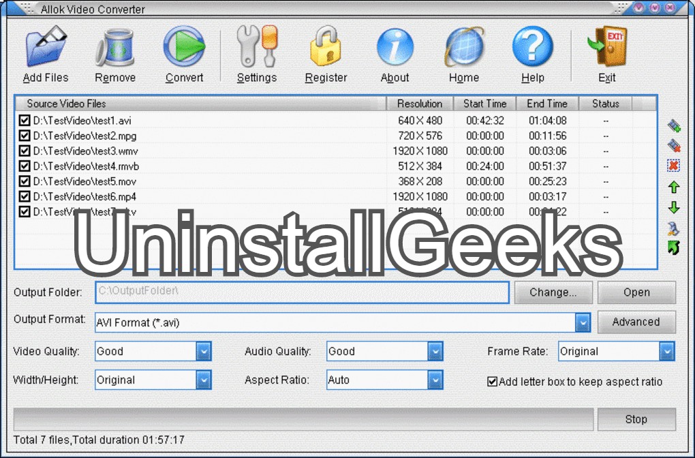The image size is (695, 458).
Task: Click the Allok Video Converter window title
Action: 93,10
